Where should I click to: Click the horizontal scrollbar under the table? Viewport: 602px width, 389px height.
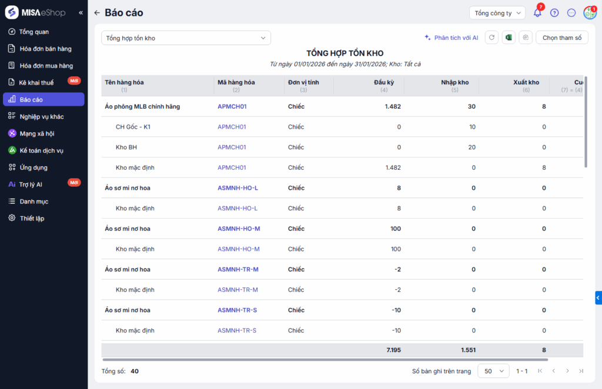325,360
